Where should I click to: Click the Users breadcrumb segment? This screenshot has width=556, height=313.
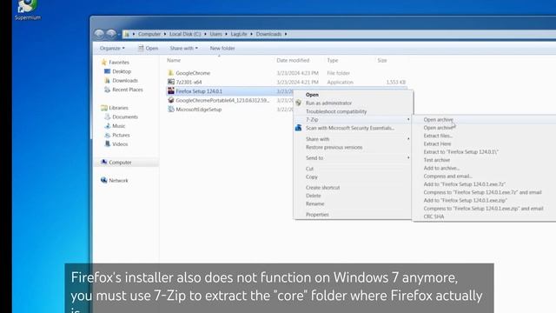pos(216,34)
